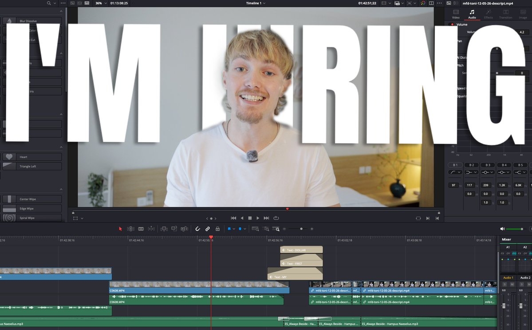
Task: Add a blue marker at the playhead
Action: click(240, 229)
